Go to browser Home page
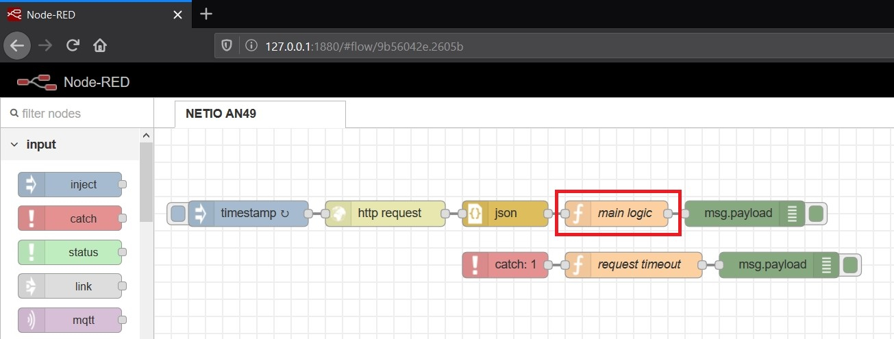This screenshot has width=894, height=339. tap(100, 46)
